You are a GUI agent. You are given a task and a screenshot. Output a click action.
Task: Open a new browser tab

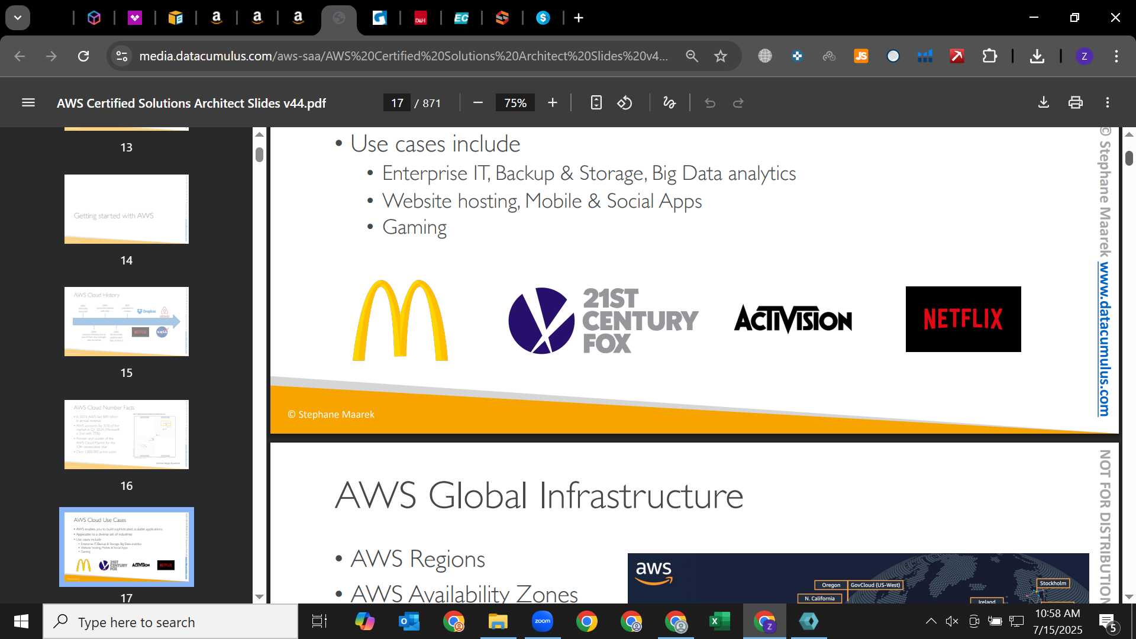[x=579, y=18]
